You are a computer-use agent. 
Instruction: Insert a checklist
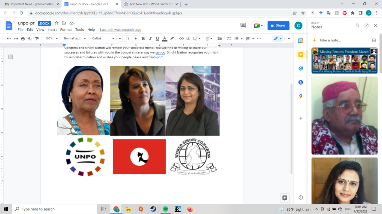229,39
